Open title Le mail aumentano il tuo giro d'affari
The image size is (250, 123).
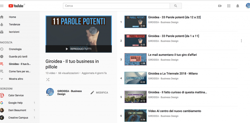tap(172, 55)
